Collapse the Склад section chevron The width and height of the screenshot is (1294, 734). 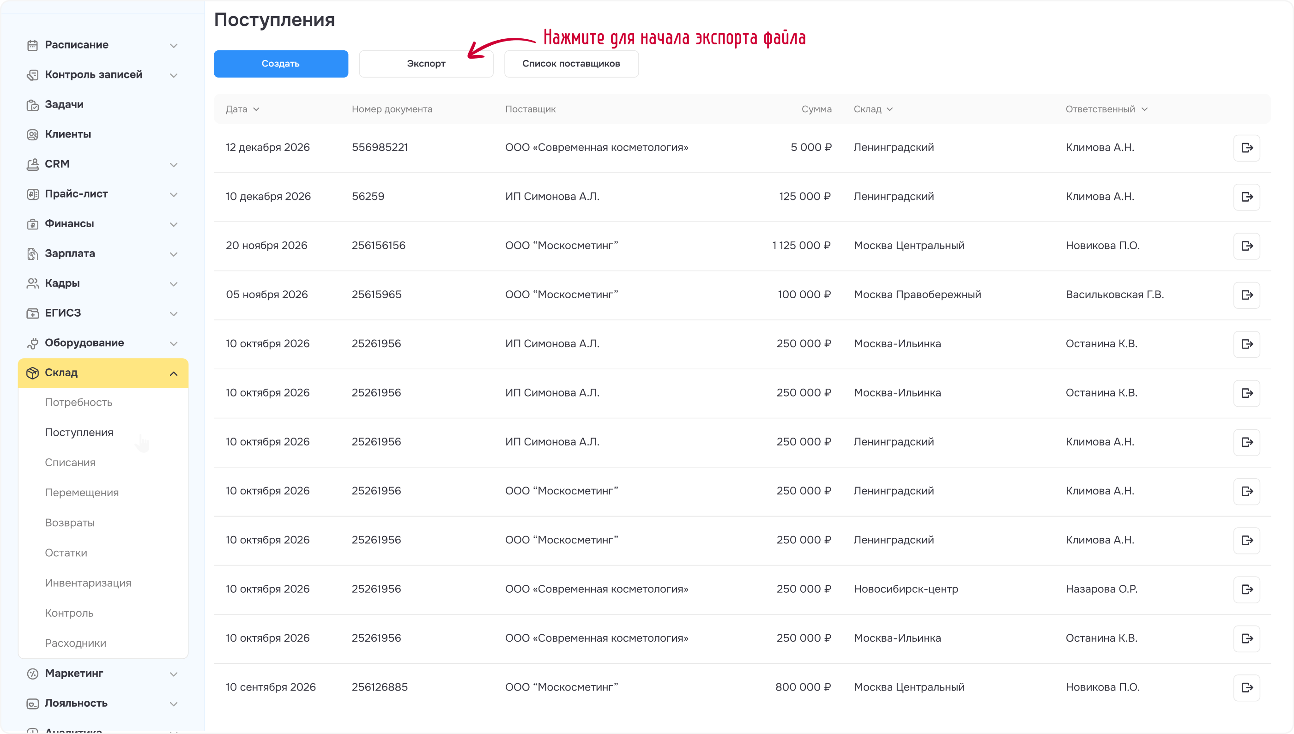point(174,373)
